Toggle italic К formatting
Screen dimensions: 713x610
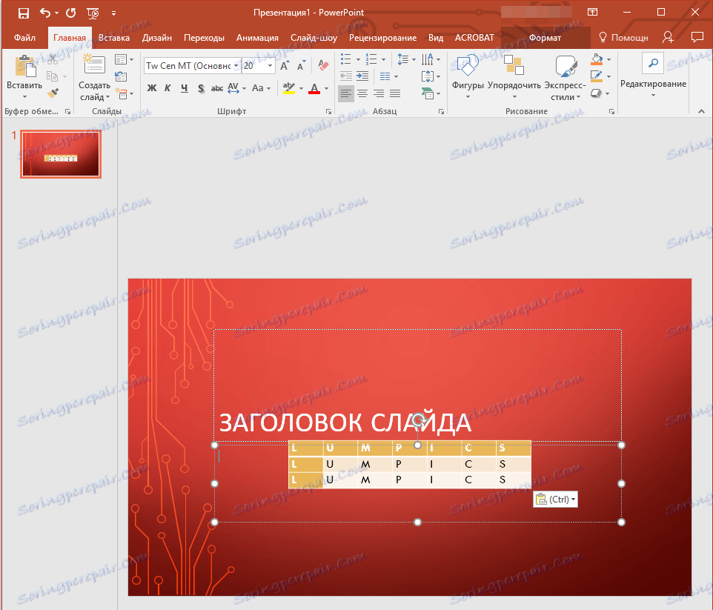point(168,88)
